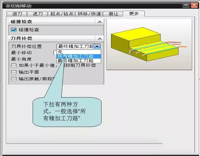Image resolution: width=200 pixels, height=156 pixels.
Task: Click the title bar button left of close
Action: [x=186, y=5]
